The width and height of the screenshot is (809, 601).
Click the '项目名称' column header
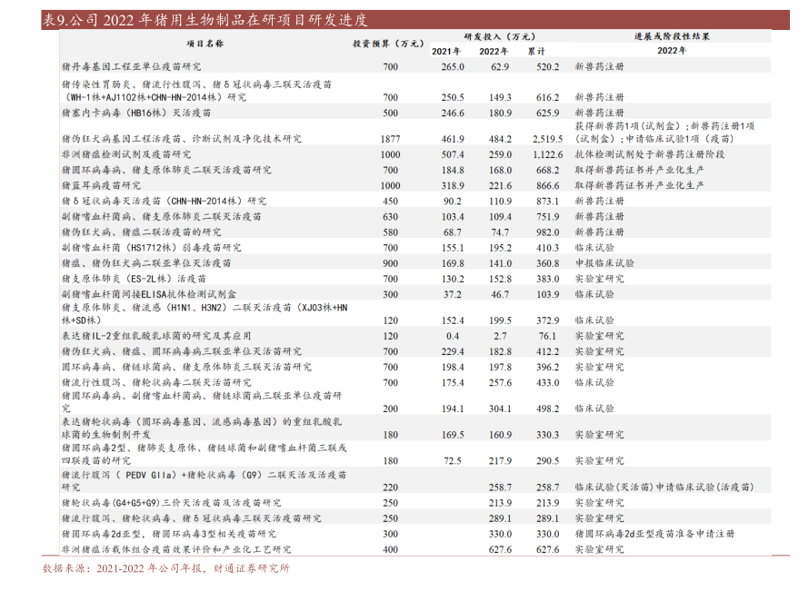click(205, 43)
